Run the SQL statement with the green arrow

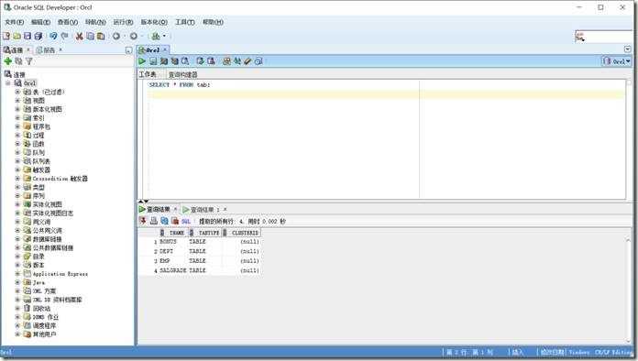click(x=141, y=61)
